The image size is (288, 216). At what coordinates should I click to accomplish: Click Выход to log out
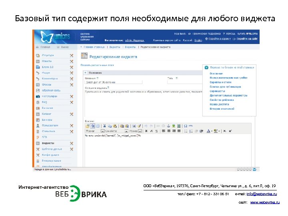click(x=65, y=47)
